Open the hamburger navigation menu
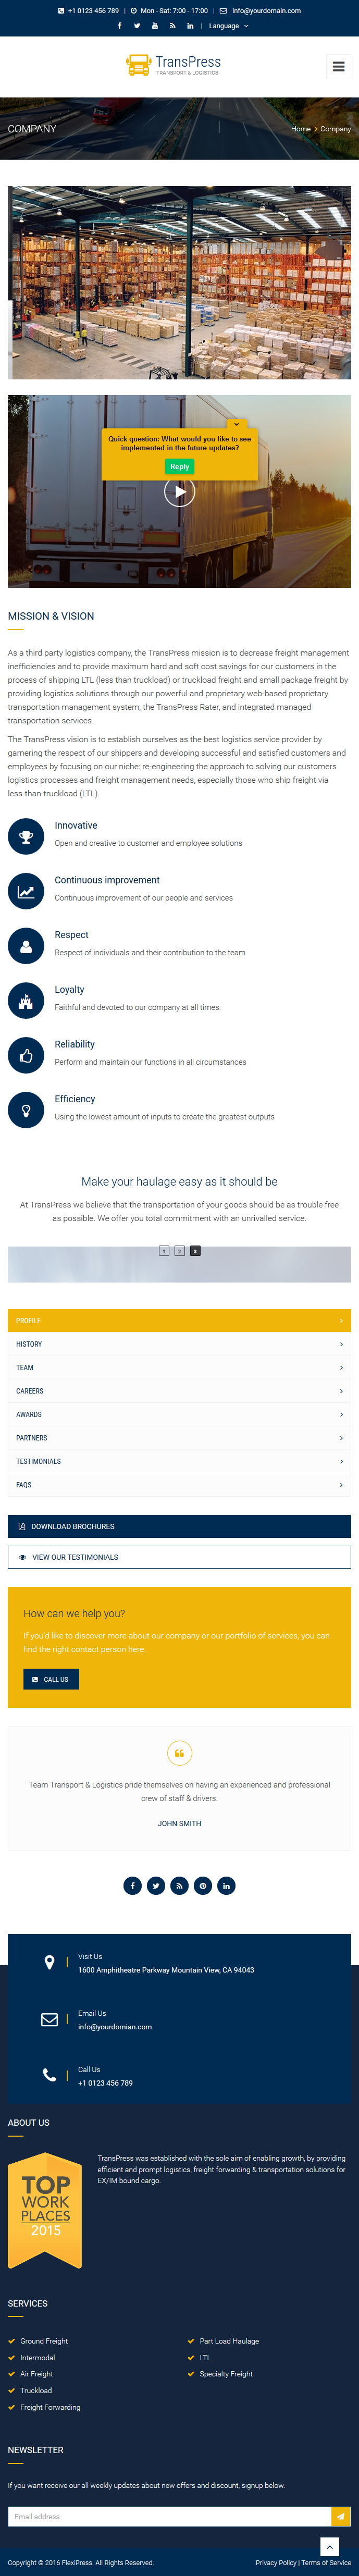Viewport: 359px width, 2576px height. [x=338, y=67]
